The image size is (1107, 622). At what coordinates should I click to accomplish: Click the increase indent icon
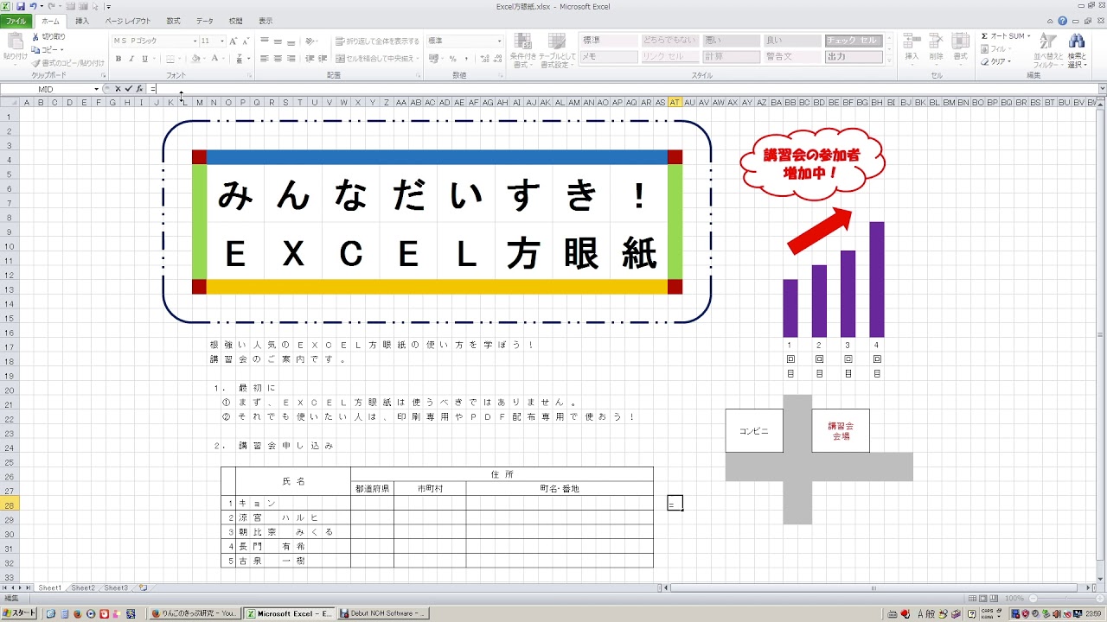coord(322,59)
